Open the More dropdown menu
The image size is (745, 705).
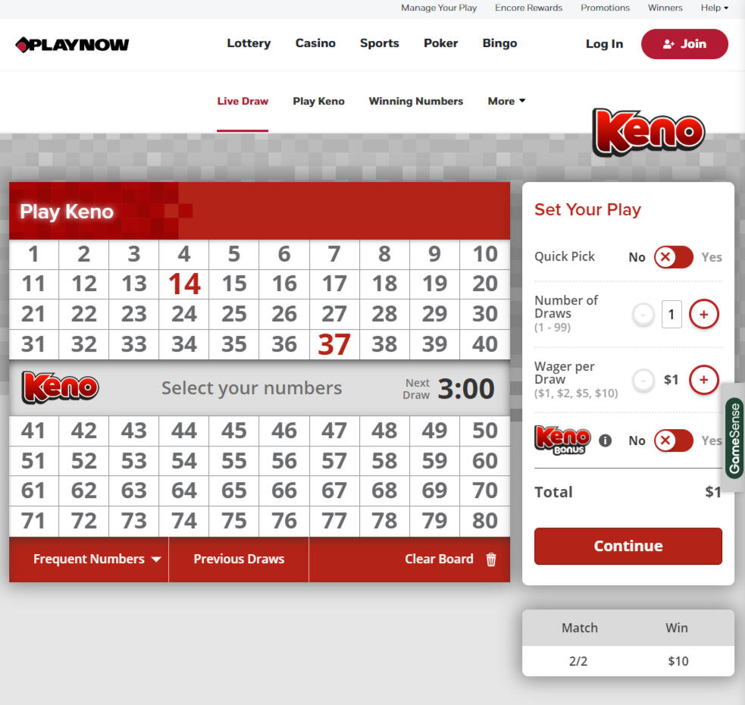[506, 101]
